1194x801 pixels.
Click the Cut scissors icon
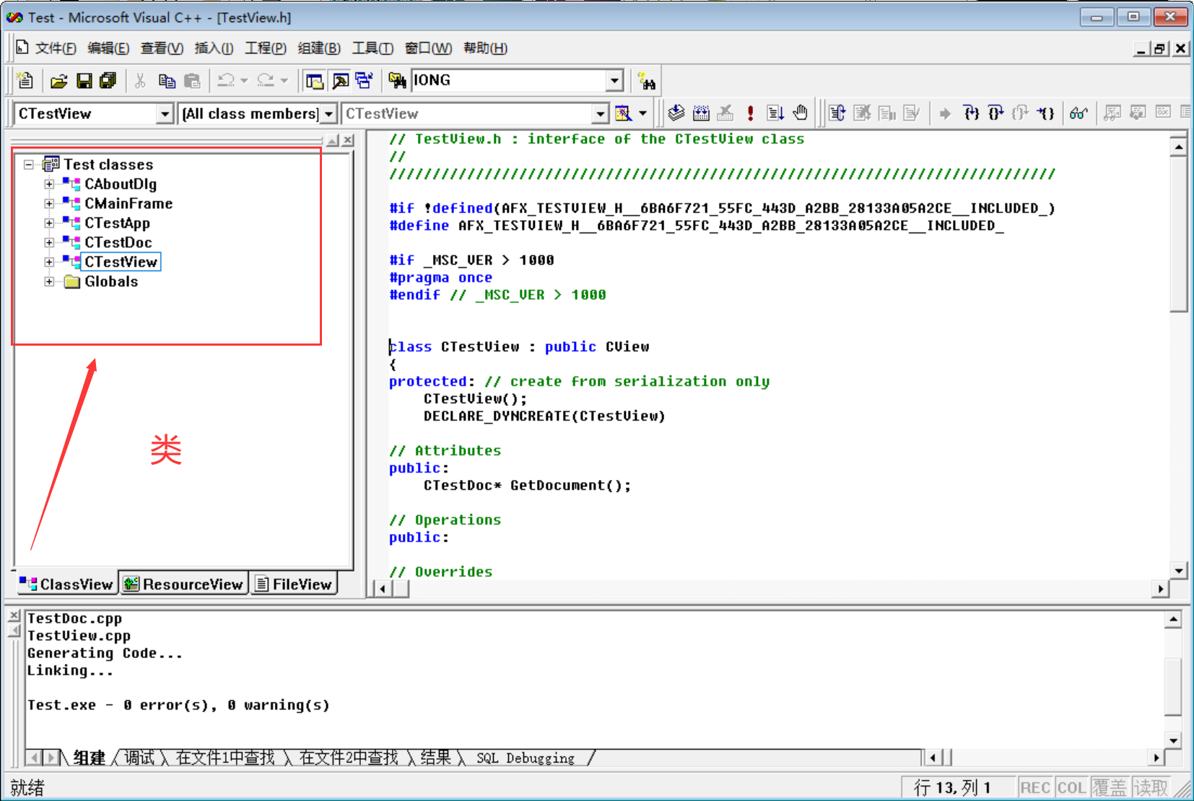pos(140,81)
